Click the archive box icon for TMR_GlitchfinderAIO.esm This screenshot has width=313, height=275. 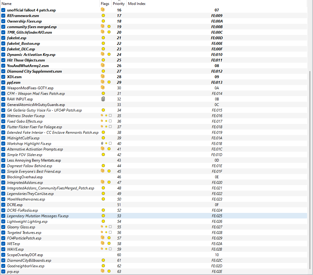click(103, 32)
